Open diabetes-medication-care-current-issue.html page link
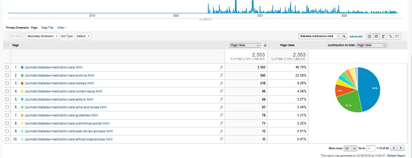 63,91
